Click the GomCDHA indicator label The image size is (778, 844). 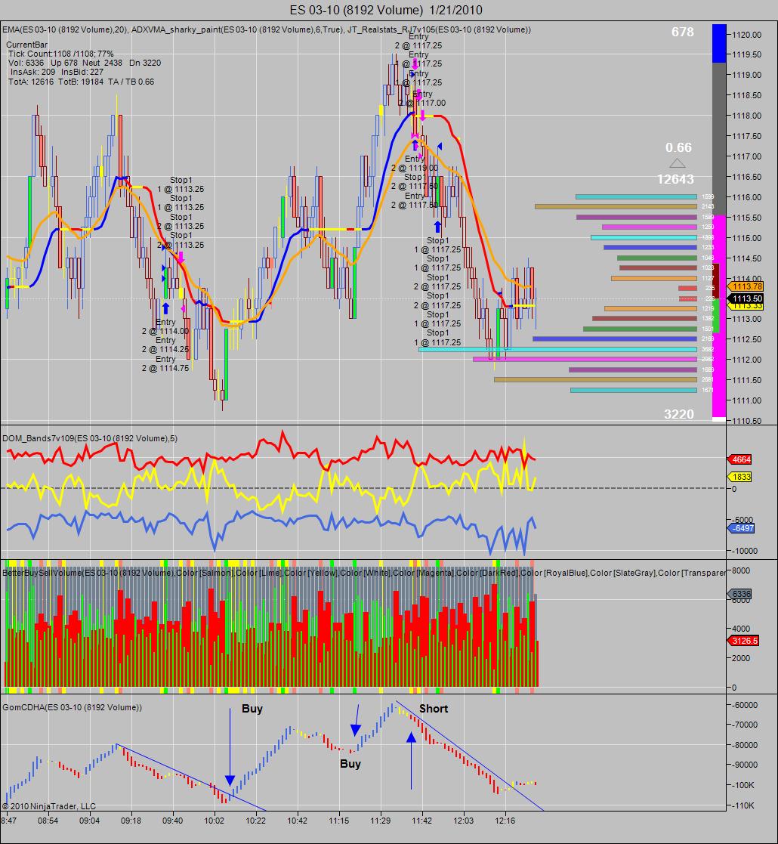click(72, 707)
